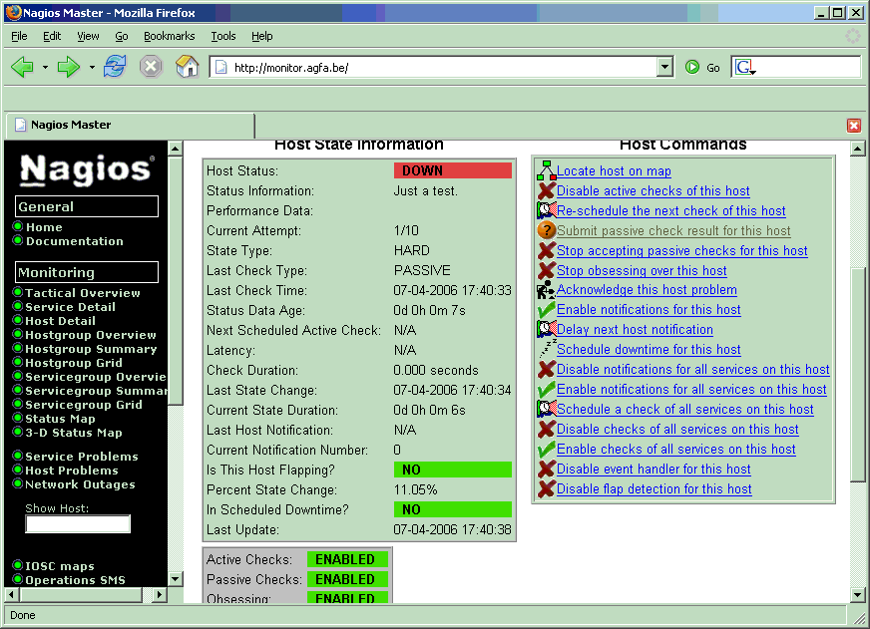Open the File menu

click(x=19, y=36)
